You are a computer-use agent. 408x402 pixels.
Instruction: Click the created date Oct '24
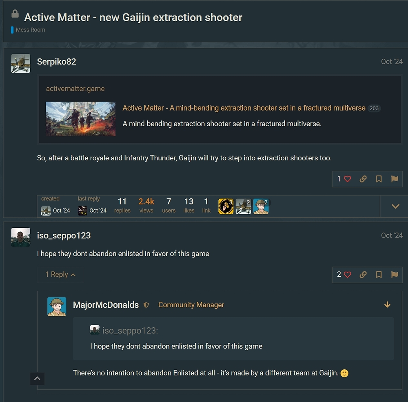tap(62, 211)
